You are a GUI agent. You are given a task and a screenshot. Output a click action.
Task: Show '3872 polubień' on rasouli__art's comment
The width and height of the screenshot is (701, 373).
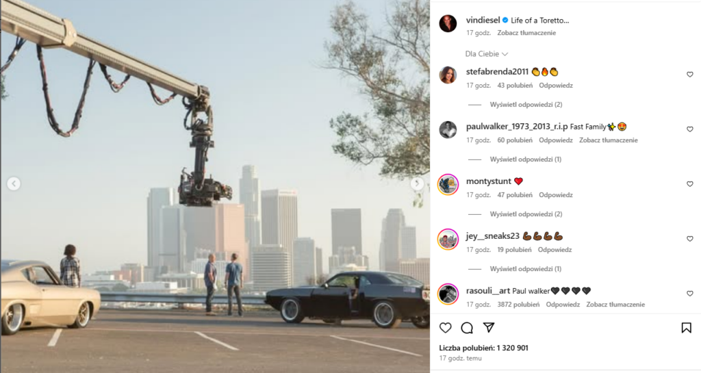(518, 305)
